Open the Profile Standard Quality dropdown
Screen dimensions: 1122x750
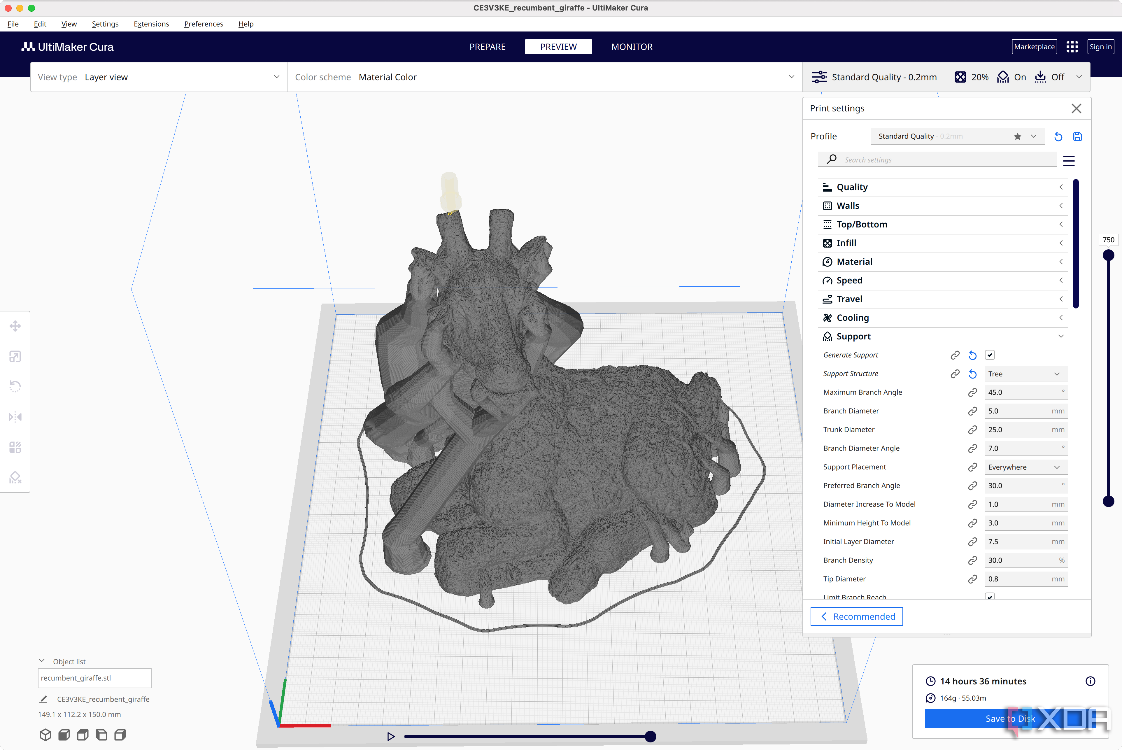(958, 136)
